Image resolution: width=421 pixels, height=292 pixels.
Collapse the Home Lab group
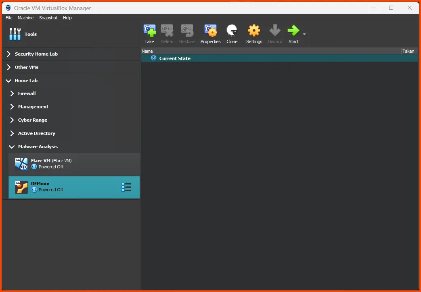8,81
